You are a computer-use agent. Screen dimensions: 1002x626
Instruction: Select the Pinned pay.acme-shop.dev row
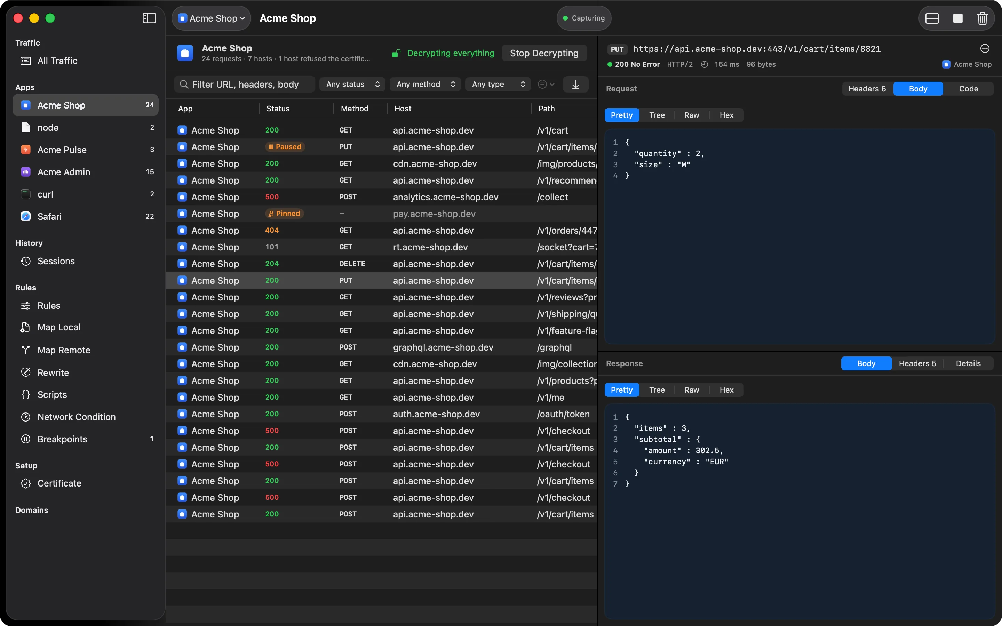tap(381, 214)
